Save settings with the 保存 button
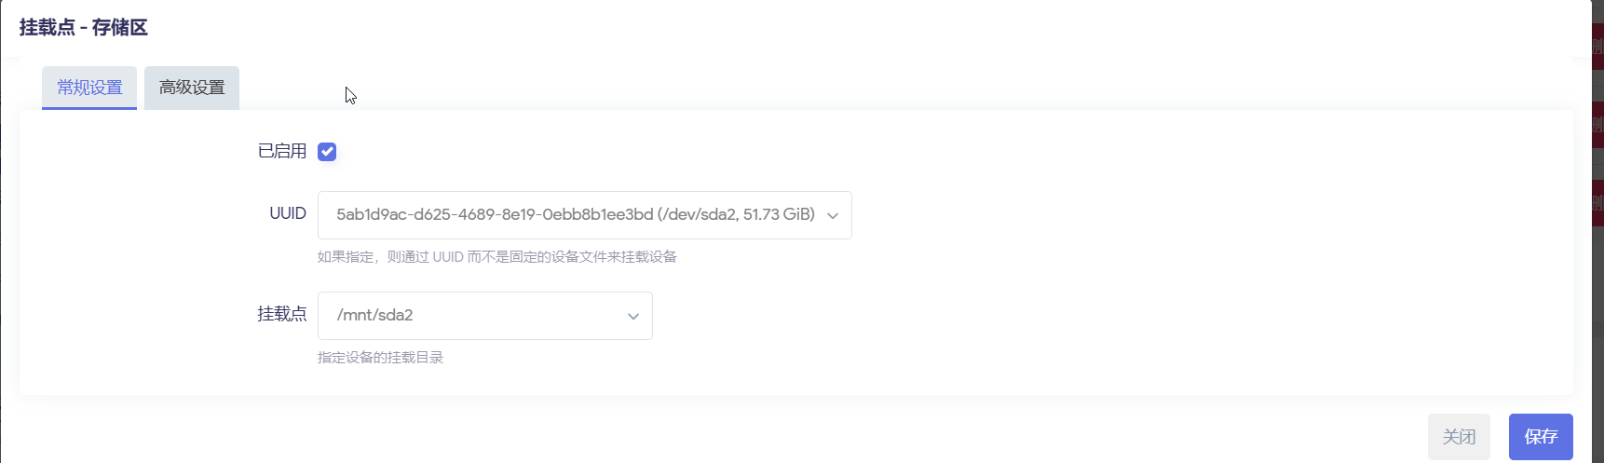The image size is (1604, 463). click(1541, 436)
